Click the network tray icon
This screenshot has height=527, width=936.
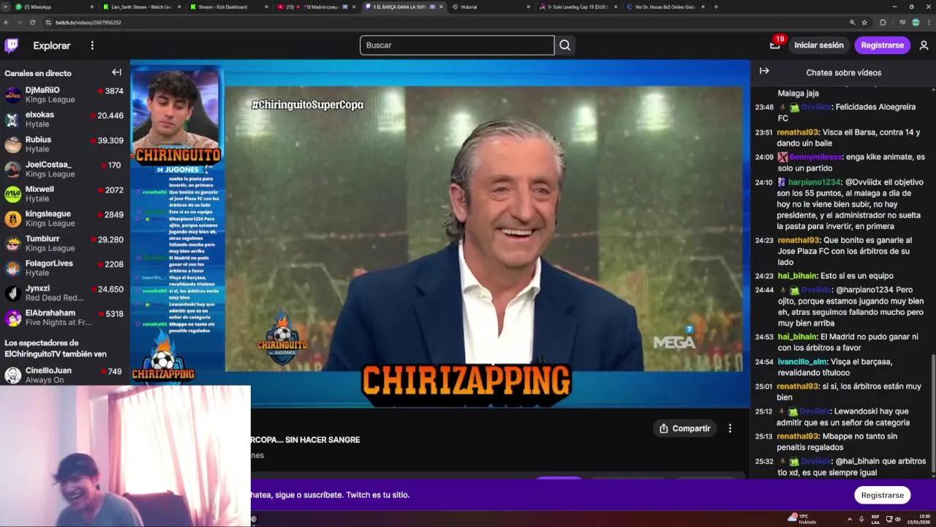click(889, 519)
